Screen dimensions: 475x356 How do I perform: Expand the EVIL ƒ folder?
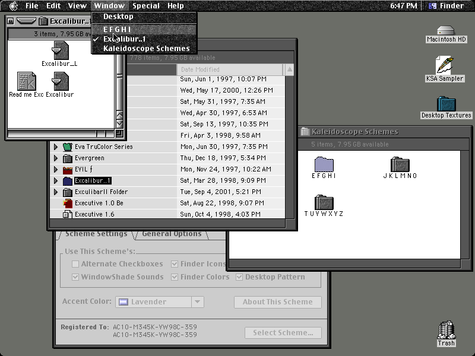pos(56,169)
